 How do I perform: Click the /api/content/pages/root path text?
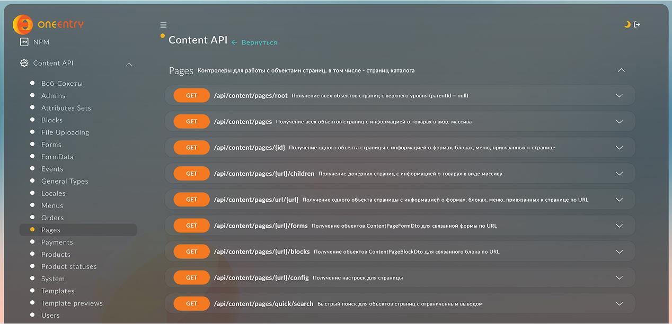point(251,96)
